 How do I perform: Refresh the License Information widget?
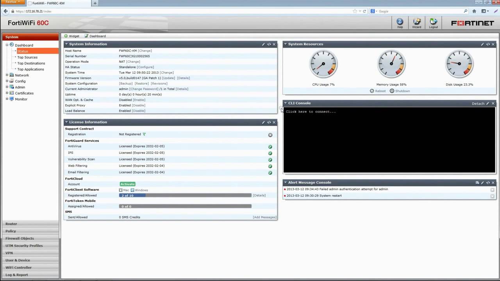pyautogui.click(x=269, y=122)
